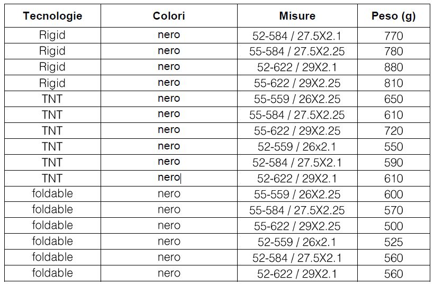The width and height of the screenshot is (434, 284).
Task: Click the nero cell with text cursor
Action: pos(169,178)
